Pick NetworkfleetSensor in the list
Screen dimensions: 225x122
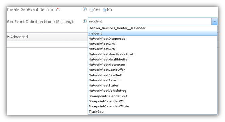pos(152,80)
